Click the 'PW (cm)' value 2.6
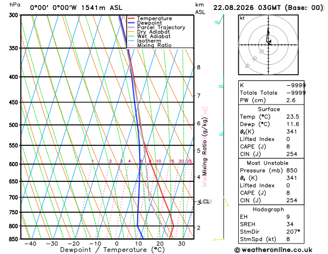 [291, 100]
